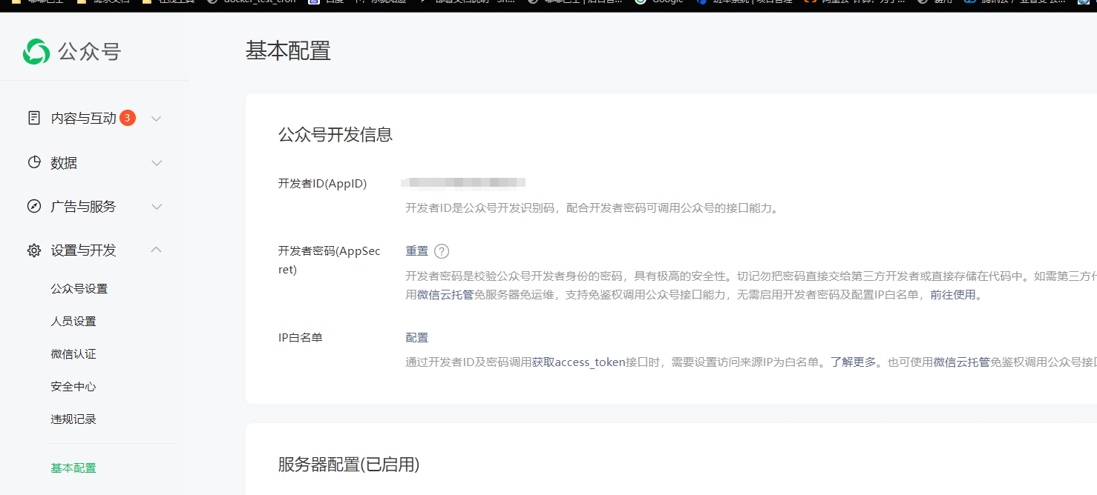
Task: Open the 获取access_token link
Action: [x=578, y=362]
